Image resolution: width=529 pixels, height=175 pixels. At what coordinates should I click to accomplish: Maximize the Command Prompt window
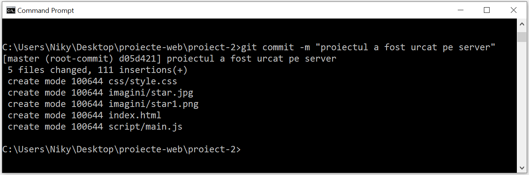[x=487, y=10]
